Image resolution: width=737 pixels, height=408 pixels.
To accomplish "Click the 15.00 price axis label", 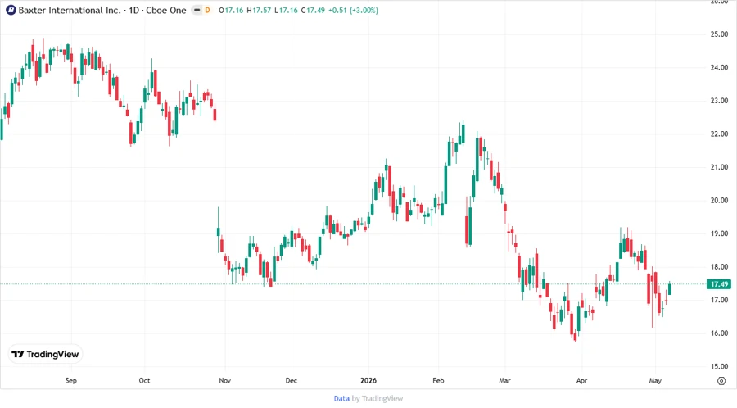I will point(719,367).
